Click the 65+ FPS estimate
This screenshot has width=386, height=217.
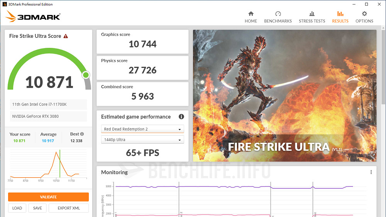[142, 153]
